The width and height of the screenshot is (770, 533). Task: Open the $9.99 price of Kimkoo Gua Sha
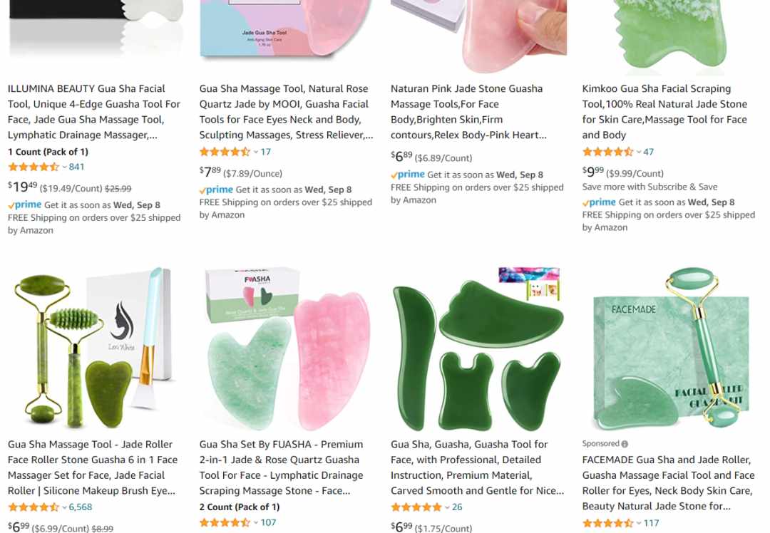click(x=592, y=172)
